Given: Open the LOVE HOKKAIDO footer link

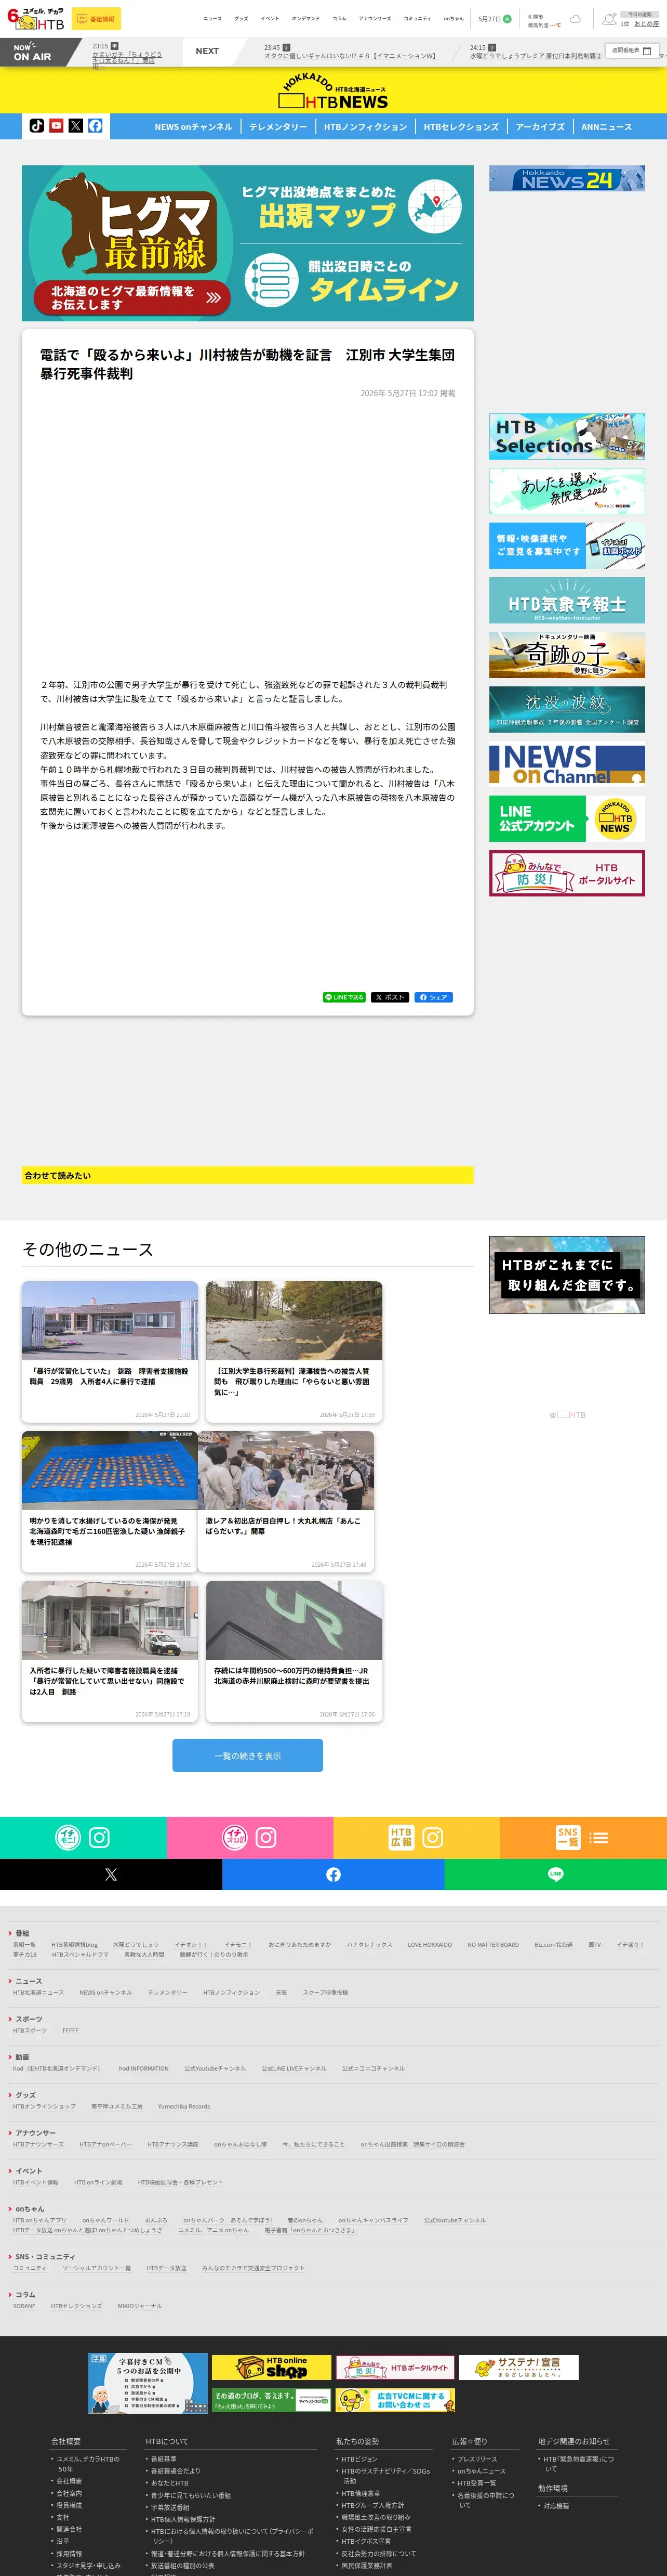Looking at the screenshot, I should pos(430,1944).
